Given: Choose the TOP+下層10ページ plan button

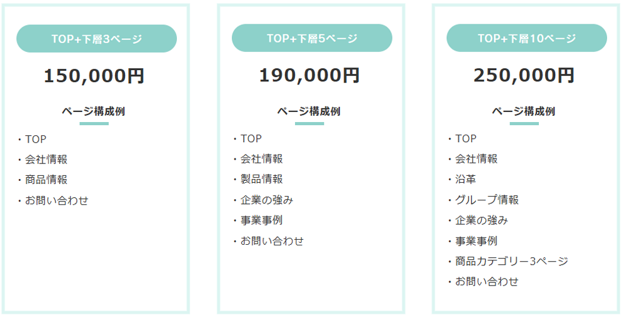Looking at the screenshot, I should pos(526,38).
